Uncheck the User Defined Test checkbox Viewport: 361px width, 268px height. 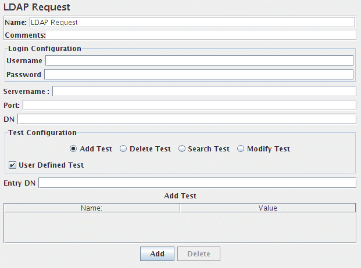[x=13, y=165]
